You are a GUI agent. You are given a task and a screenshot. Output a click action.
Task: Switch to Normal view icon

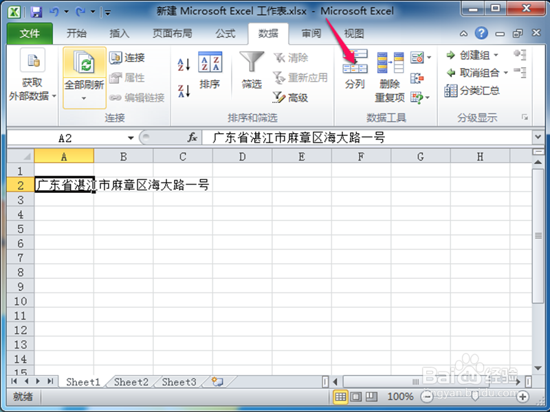coord(340,397)
